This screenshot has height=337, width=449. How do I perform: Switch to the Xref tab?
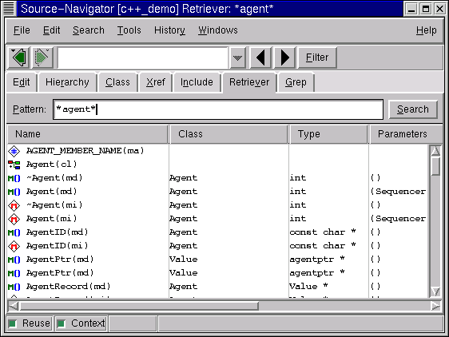pos(156,82)
